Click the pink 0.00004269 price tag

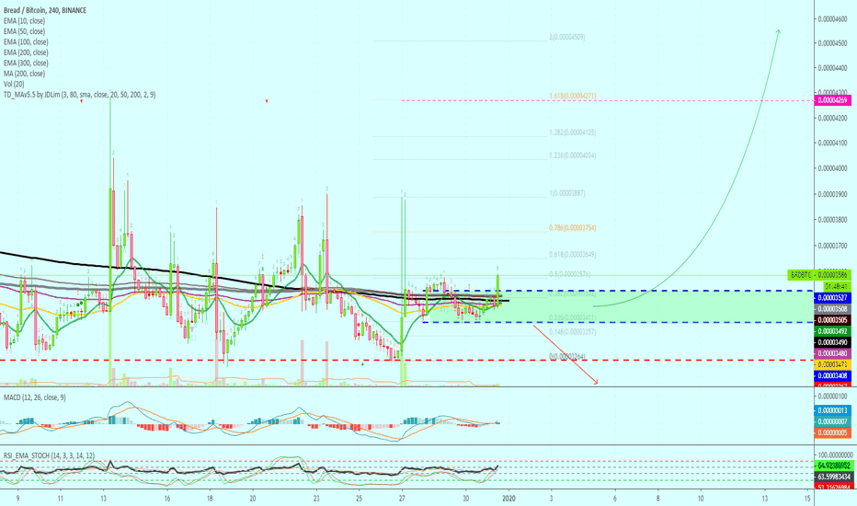point(832,100)
